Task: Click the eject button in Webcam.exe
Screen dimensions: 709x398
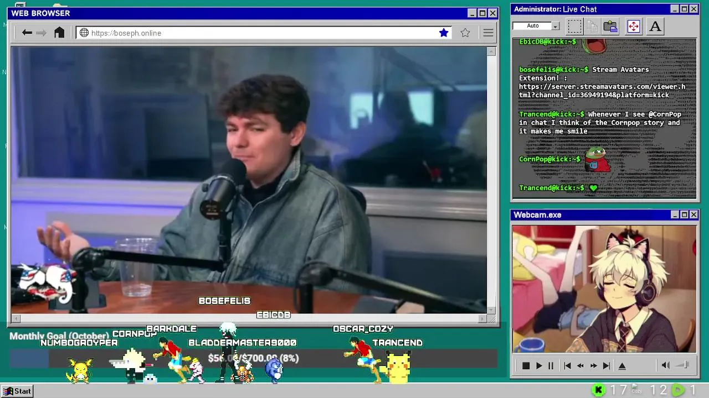Action: pyautogui.click(x=622, y=365)
